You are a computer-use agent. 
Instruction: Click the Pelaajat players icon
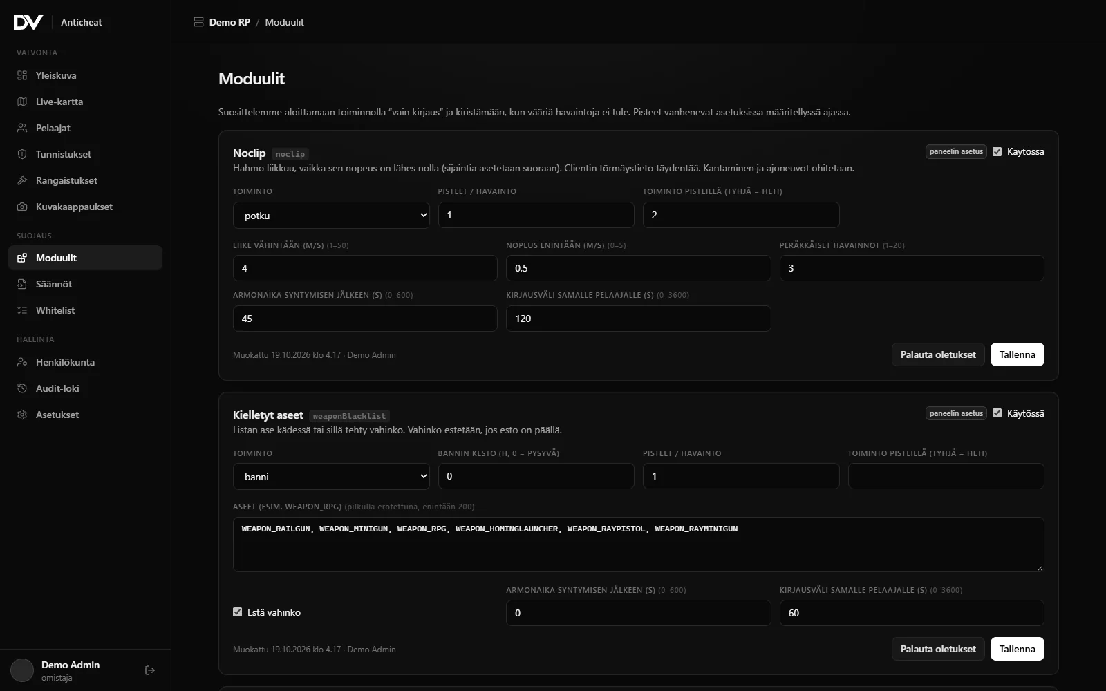(22, 128)
